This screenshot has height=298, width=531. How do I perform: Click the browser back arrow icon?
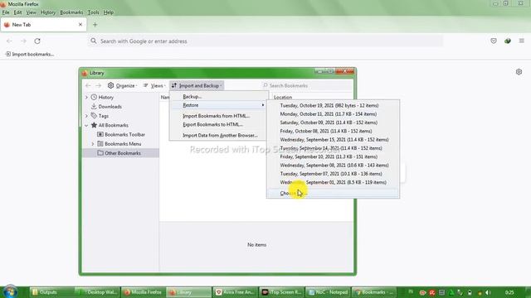click(x=9, y=41)
